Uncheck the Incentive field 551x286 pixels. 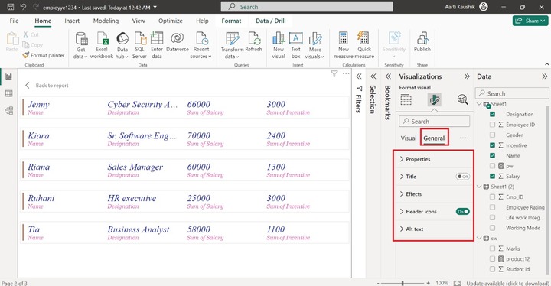(492, 145)
